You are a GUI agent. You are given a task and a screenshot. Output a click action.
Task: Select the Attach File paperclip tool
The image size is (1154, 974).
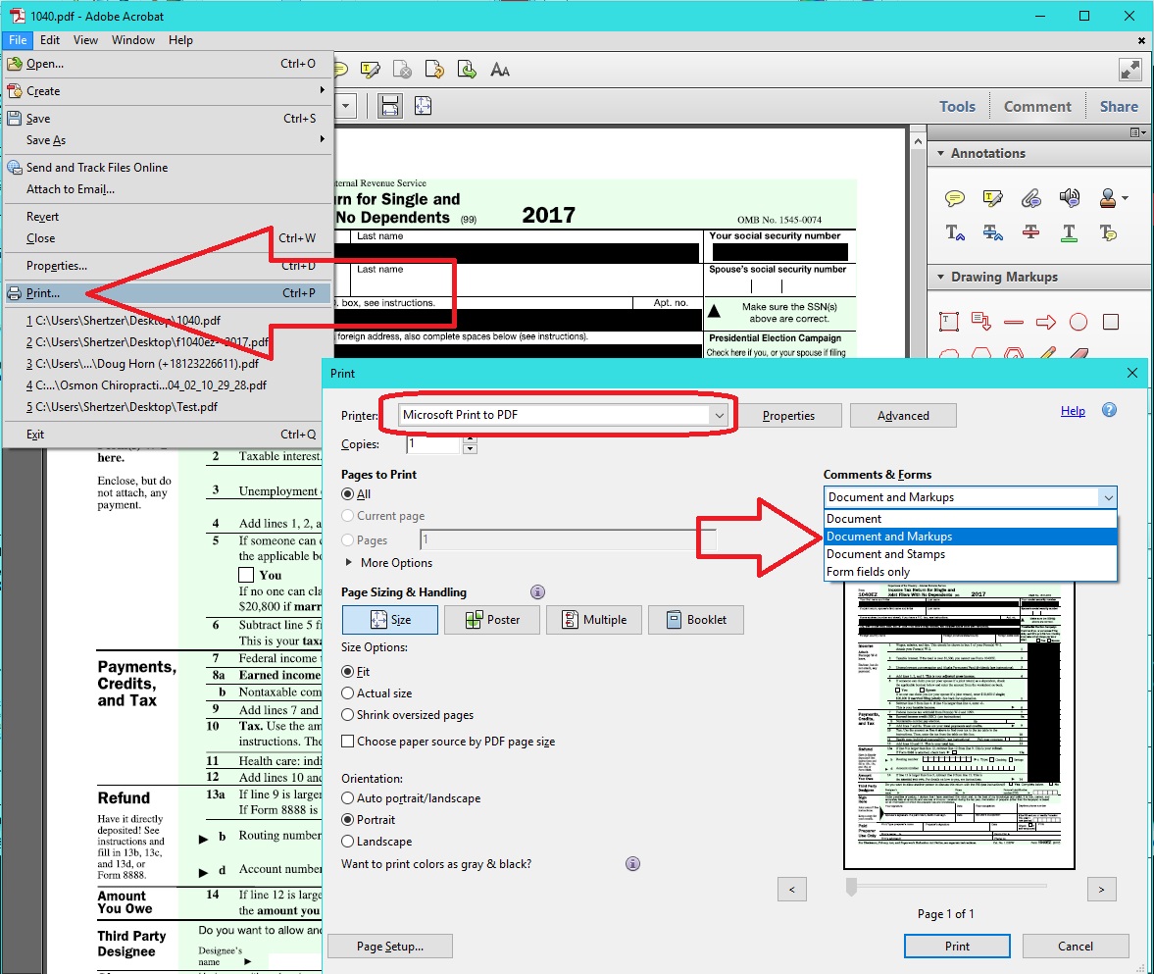[1031, 198]
